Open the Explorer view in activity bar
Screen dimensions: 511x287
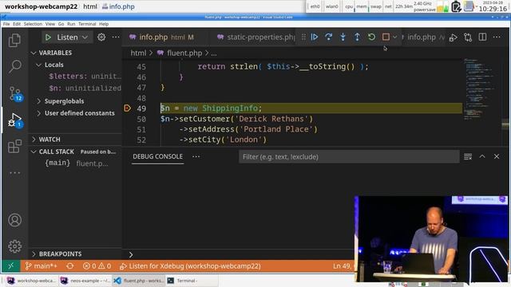14,41
